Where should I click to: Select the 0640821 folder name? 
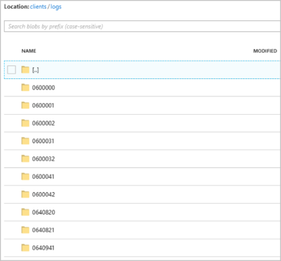coord(43,230)
